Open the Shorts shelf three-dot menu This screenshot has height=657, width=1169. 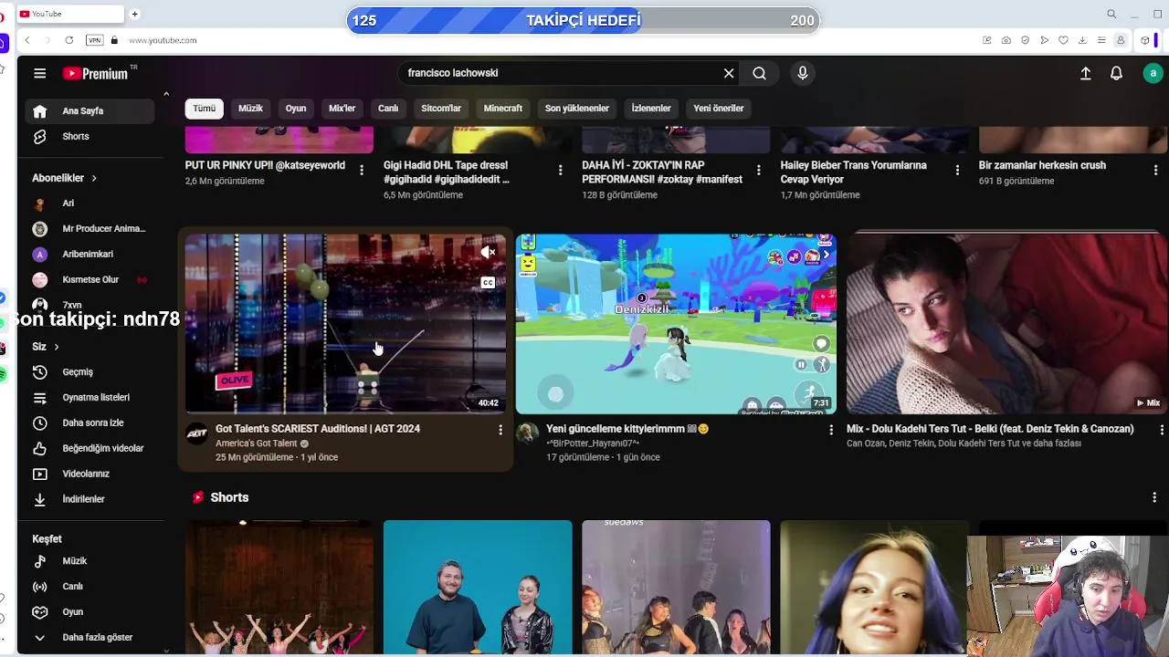click(x=1154, y=497)
